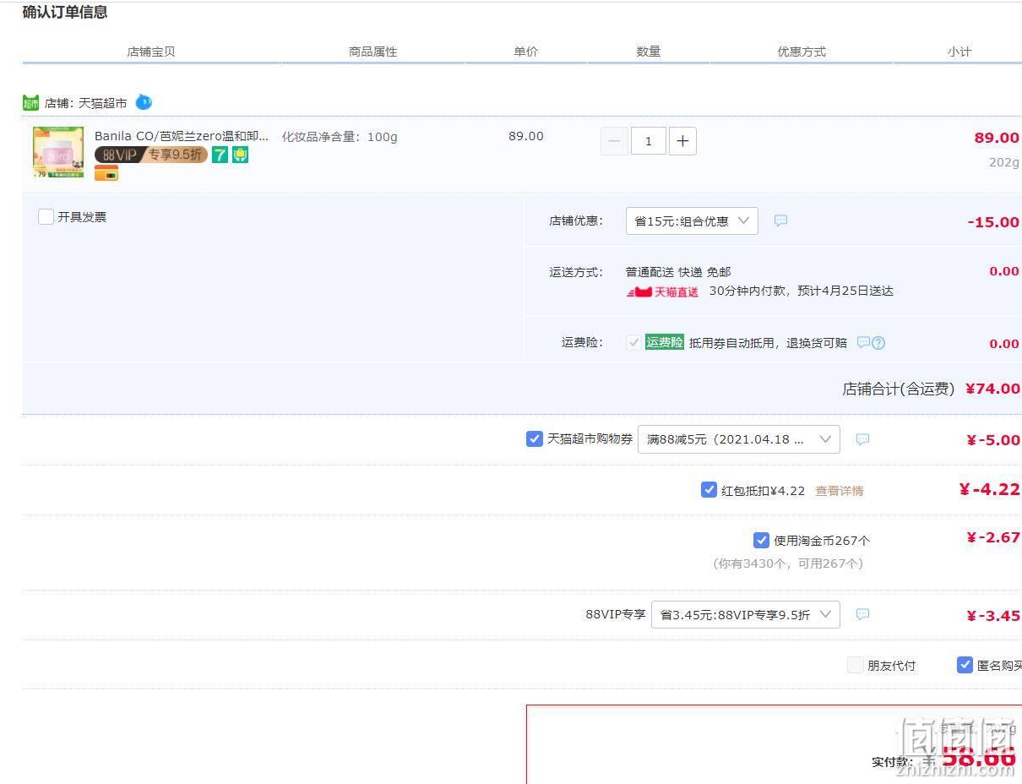Open 查看详情 link for red packet
Screen dimensions: 1022x784
tap(839, 491)
